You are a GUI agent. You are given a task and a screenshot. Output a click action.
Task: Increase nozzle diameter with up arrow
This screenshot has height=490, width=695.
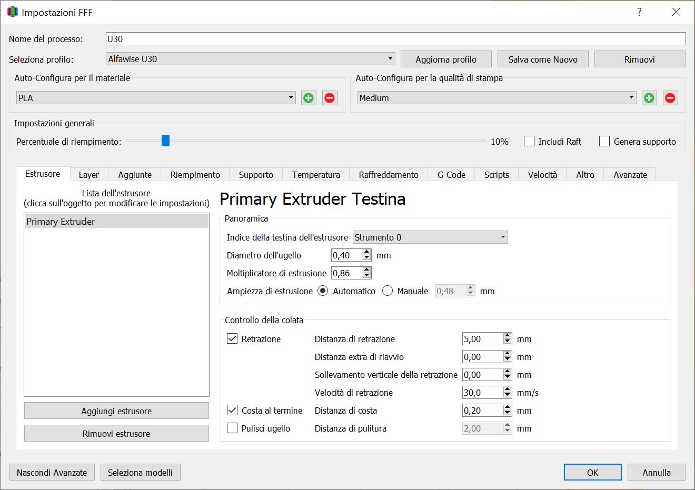(367, 252)
